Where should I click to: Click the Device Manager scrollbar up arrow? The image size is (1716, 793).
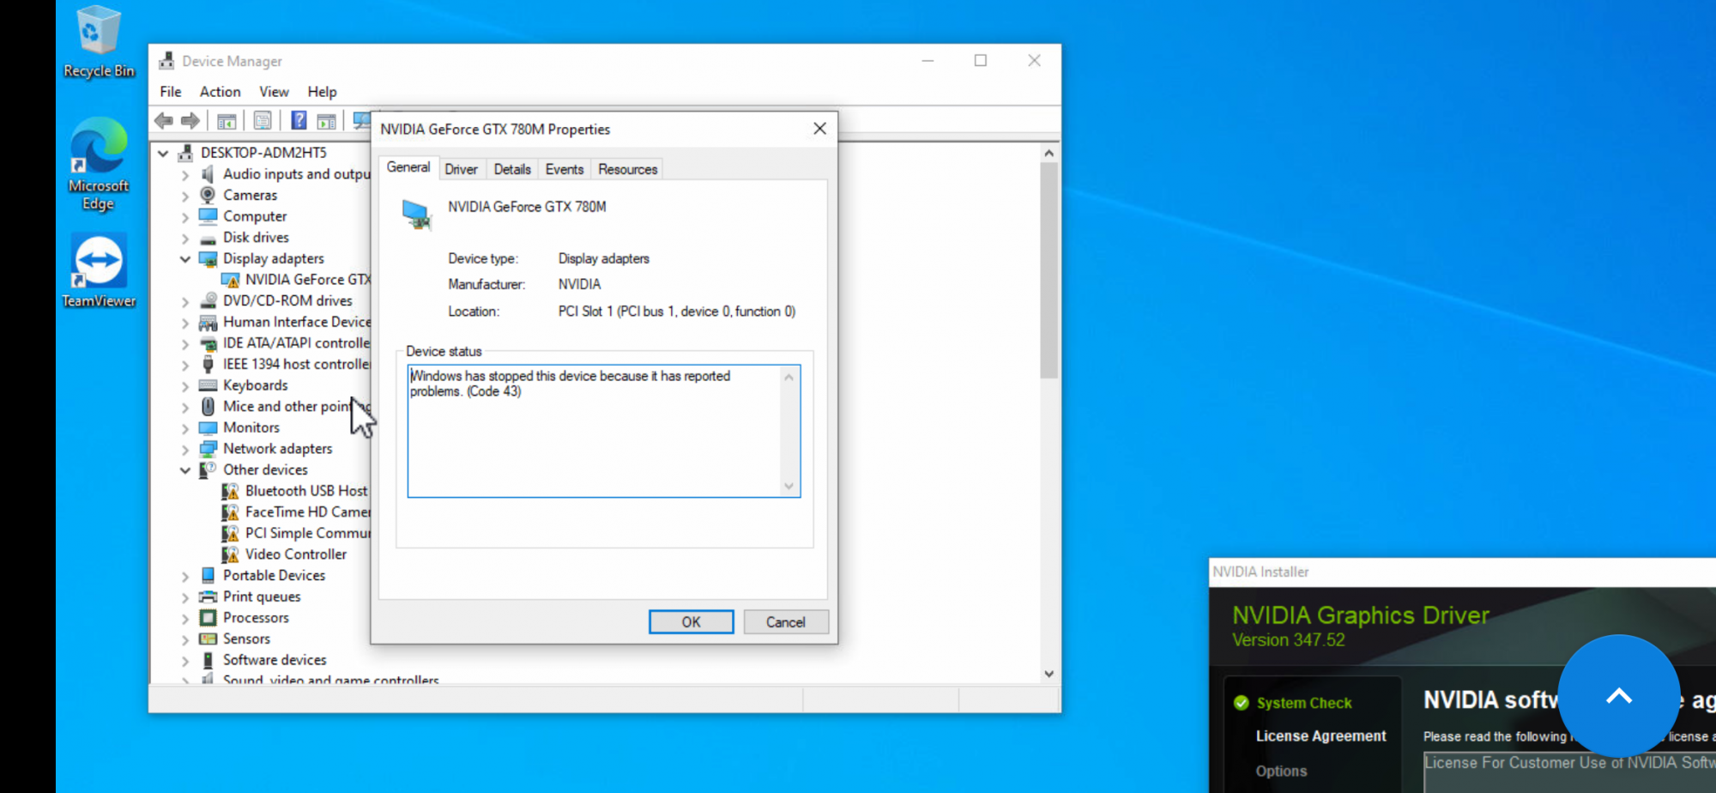point(1048,153)
